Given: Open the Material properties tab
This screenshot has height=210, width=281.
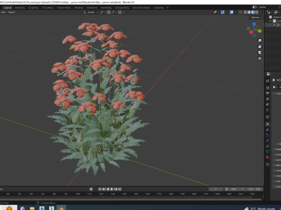Looking at the screenshot, I should point(268,157).
